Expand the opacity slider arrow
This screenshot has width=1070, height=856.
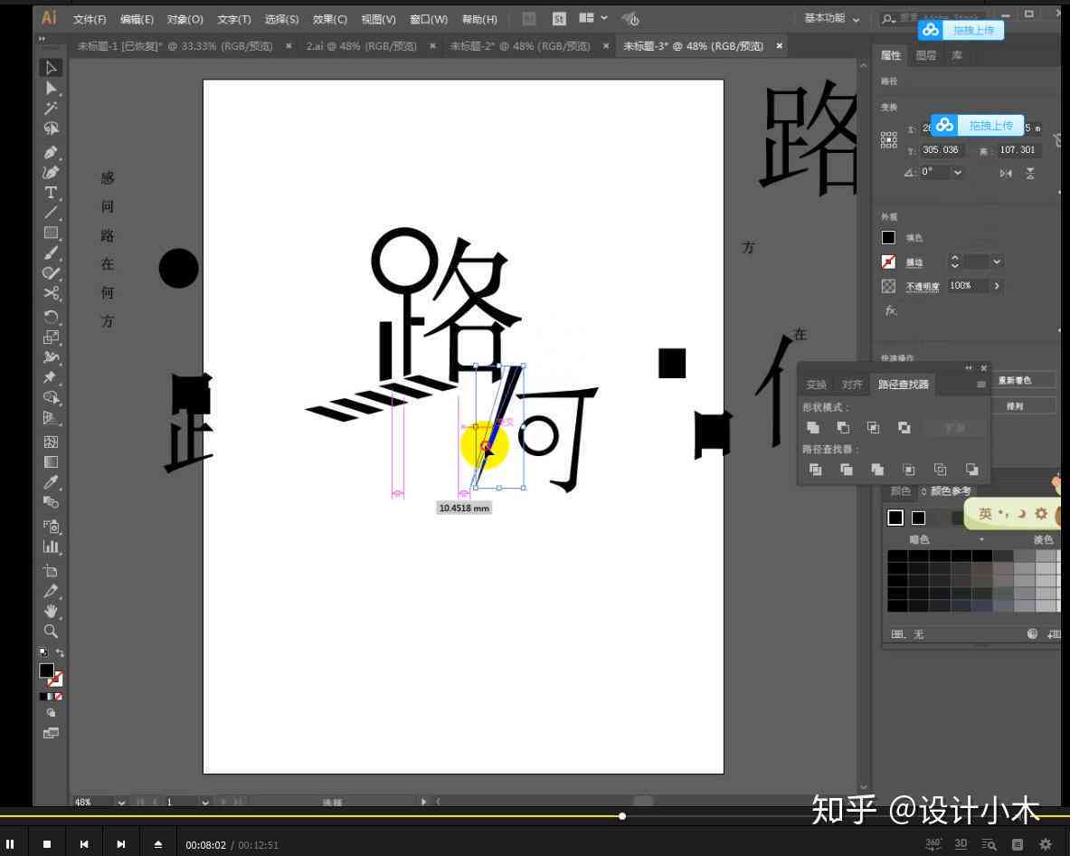[997, 286]
